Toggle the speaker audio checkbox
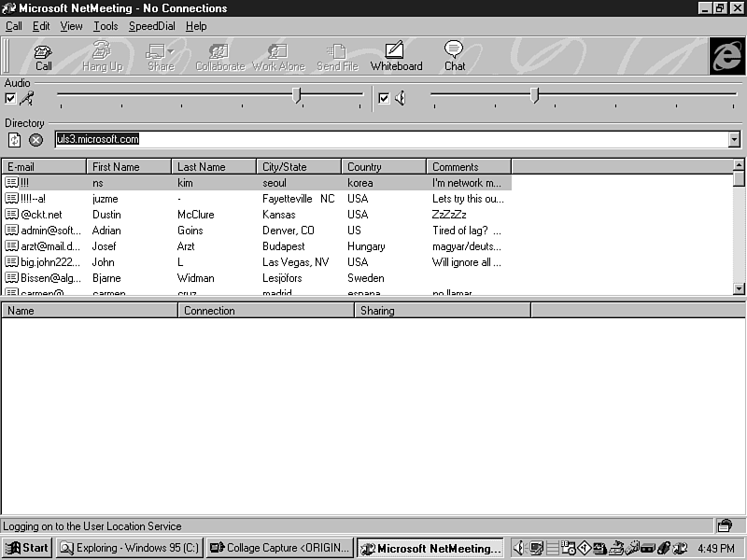The image size is (747, 560). click(384, 98)
